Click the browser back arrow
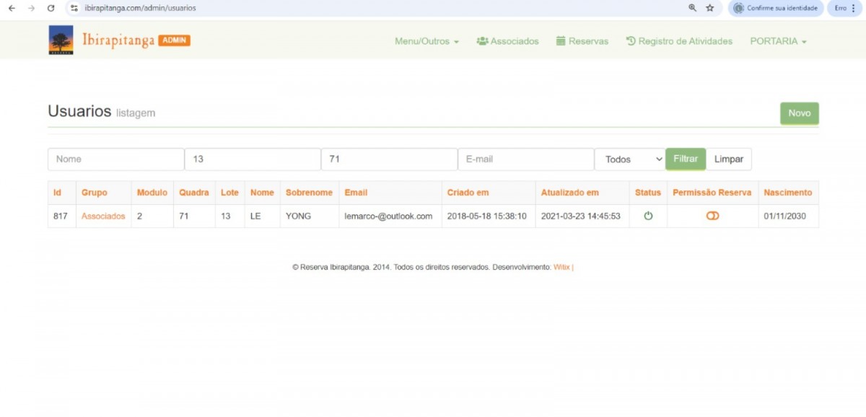 pos(12,8)
